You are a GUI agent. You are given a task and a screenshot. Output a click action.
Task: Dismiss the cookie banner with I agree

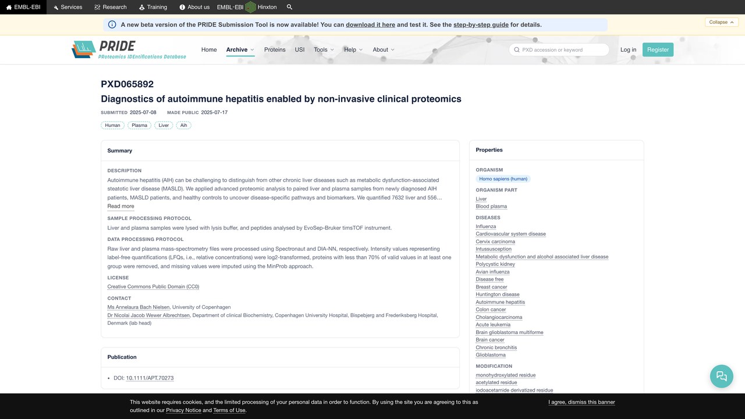(x=581, y=402)
